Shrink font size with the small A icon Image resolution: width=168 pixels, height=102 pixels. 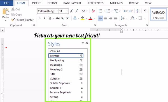[x=77, y=11]
